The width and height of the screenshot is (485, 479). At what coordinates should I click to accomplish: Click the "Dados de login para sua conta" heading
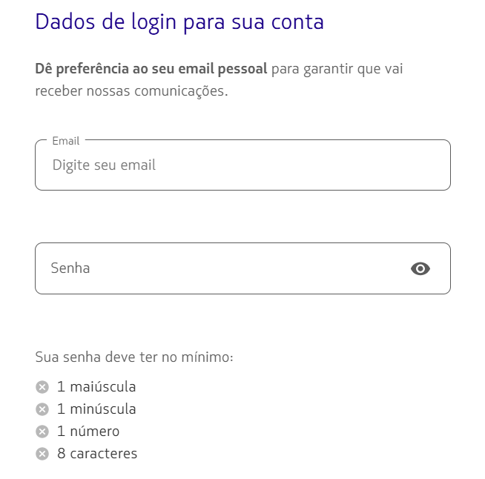coord(179,22)
